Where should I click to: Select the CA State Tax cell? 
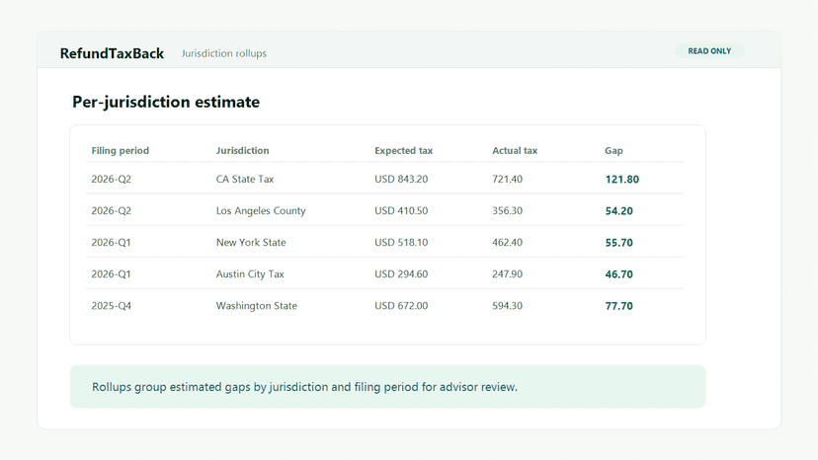(245, 179)
